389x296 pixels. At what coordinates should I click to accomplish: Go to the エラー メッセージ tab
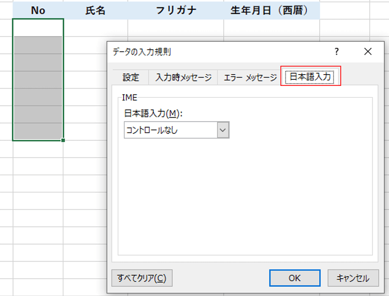pos(250,78)
